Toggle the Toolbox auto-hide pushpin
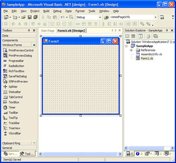Image resolution: width=176 pixels, height=163 pixels. [x=29, y=30]
